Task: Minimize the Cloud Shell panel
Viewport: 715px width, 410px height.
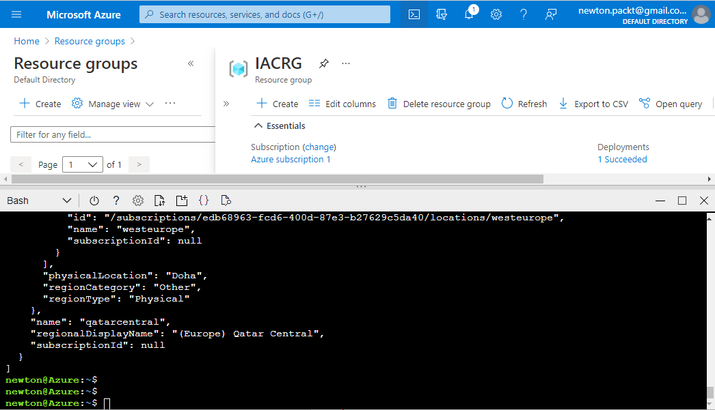Action: coord(660,201)
